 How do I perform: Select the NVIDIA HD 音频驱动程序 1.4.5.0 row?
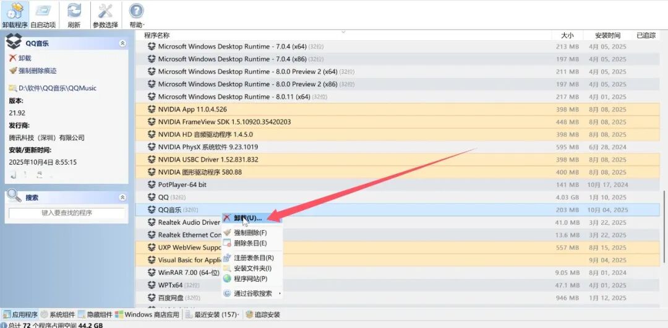pyautogui.click(x=398, y=134)
